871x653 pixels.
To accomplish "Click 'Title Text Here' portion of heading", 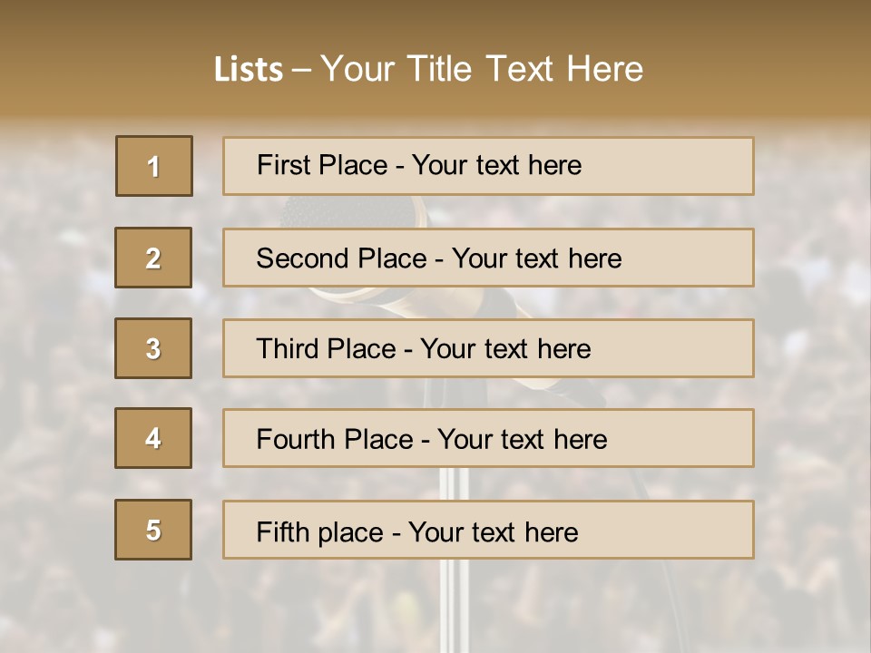I will pyautogui.click(x=525, y=69).
